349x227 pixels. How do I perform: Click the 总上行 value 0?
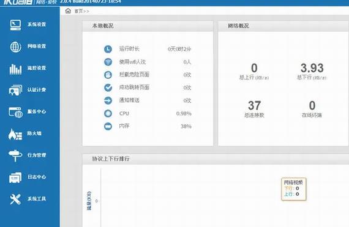click(254, 68)
